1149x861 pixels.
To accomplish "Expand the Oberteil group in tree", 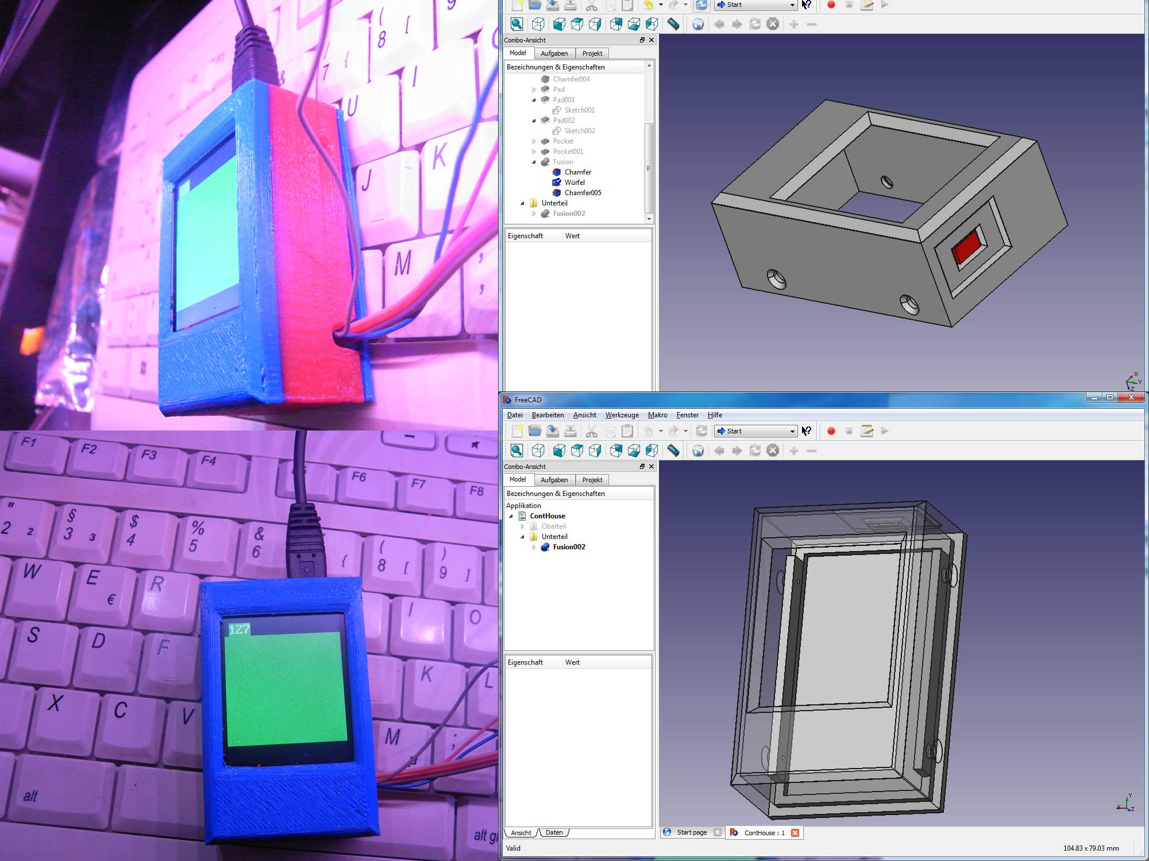I will point(522,526).
